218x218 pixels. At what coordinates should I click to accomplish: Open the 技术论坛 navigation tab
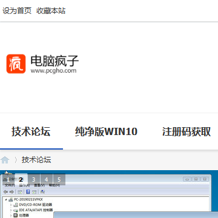(31, 131)
